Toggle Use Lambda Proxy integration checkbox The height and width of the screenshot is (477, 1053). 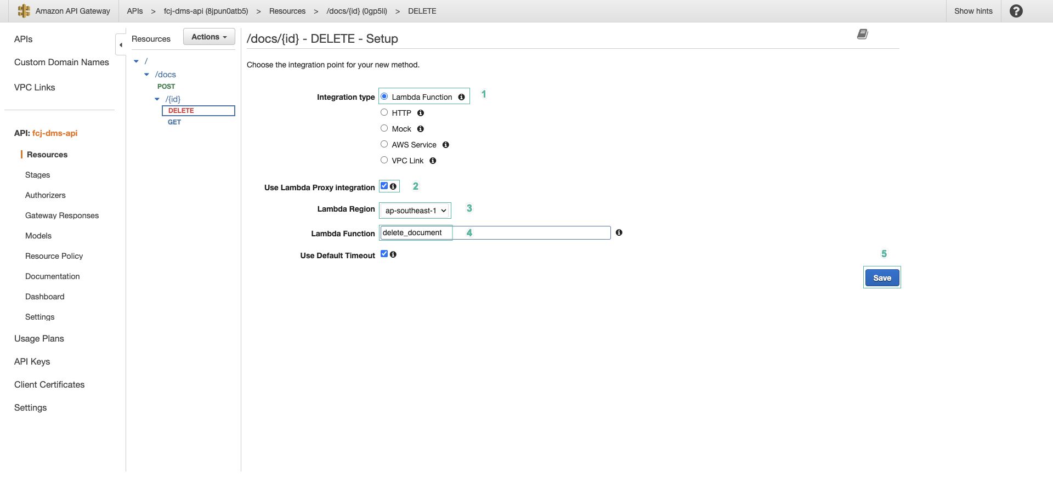click(384, 186)
